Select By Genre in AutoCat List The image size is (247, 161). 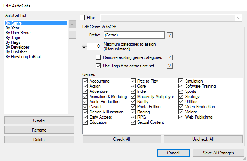[36, 23]
